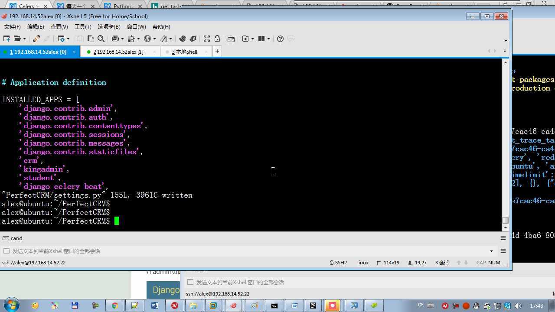Add a new tab with plus button

(x=217, y=51)
